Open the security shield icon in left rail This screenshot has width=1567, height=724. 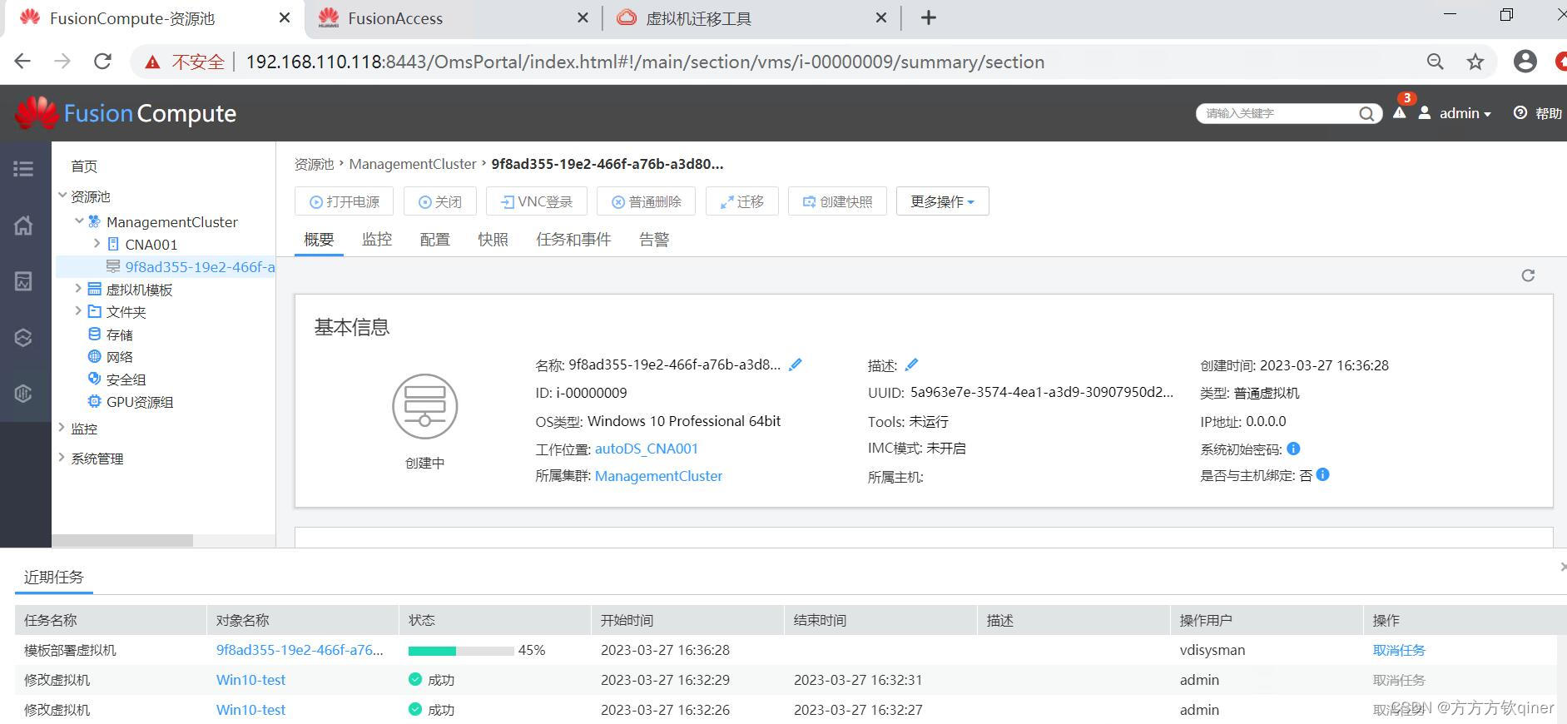[23, 394]
